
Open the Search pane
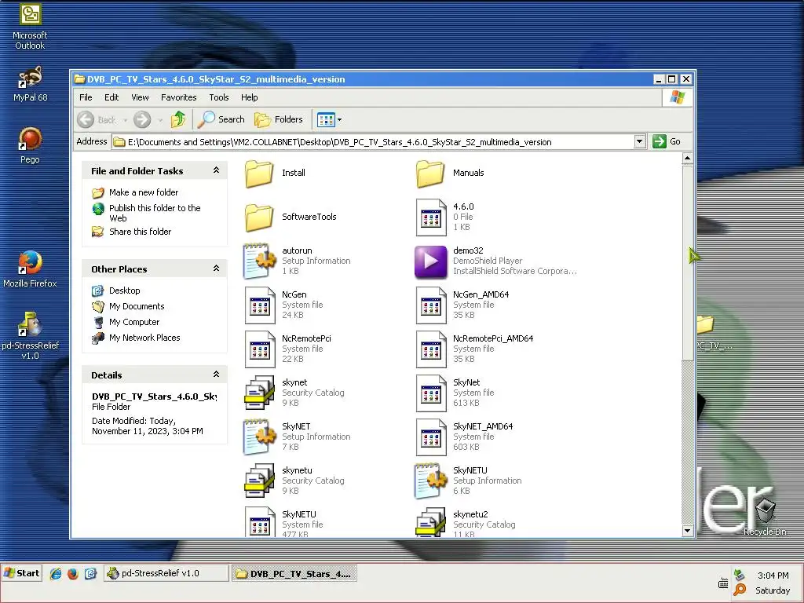click(x=221, y=119)
